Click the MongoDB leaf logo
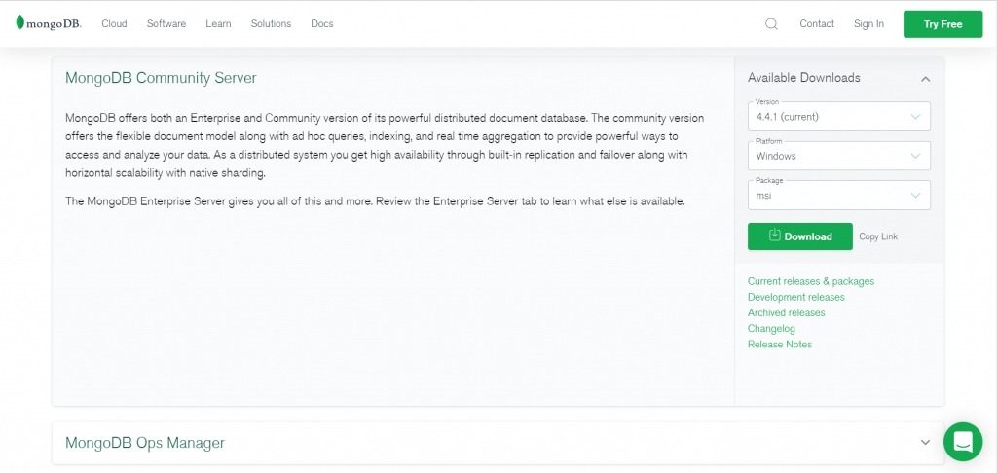This screenshot has height=473, width=997. point(20,23)
